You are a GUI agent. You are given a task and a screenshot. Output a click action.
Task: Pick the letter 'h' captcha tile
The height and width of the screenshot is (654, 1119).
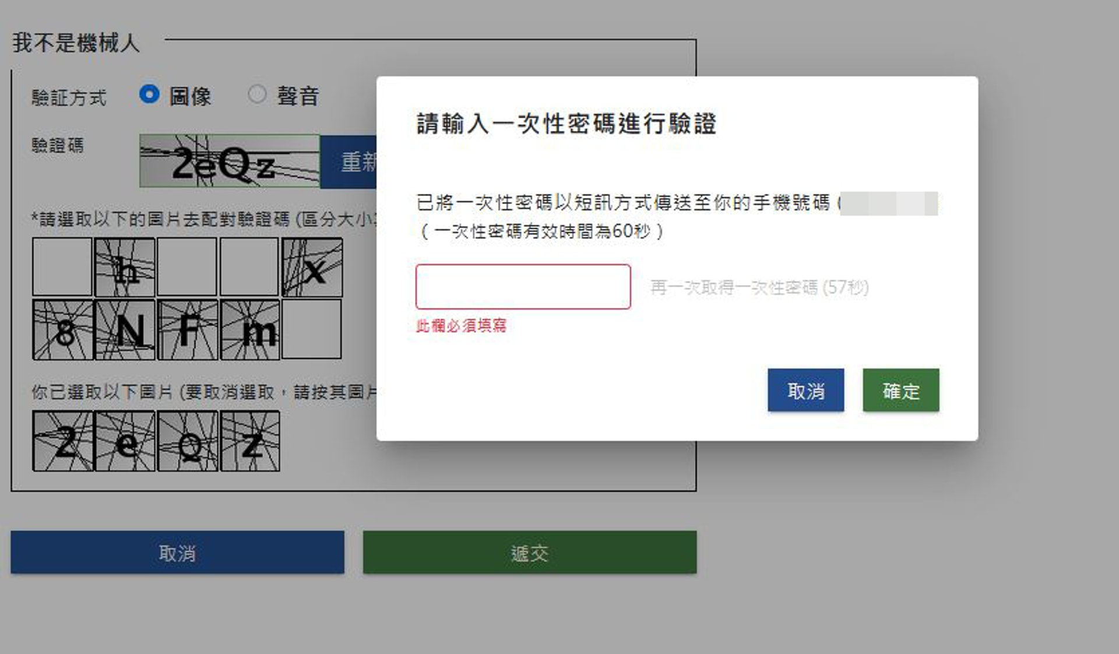125,267
